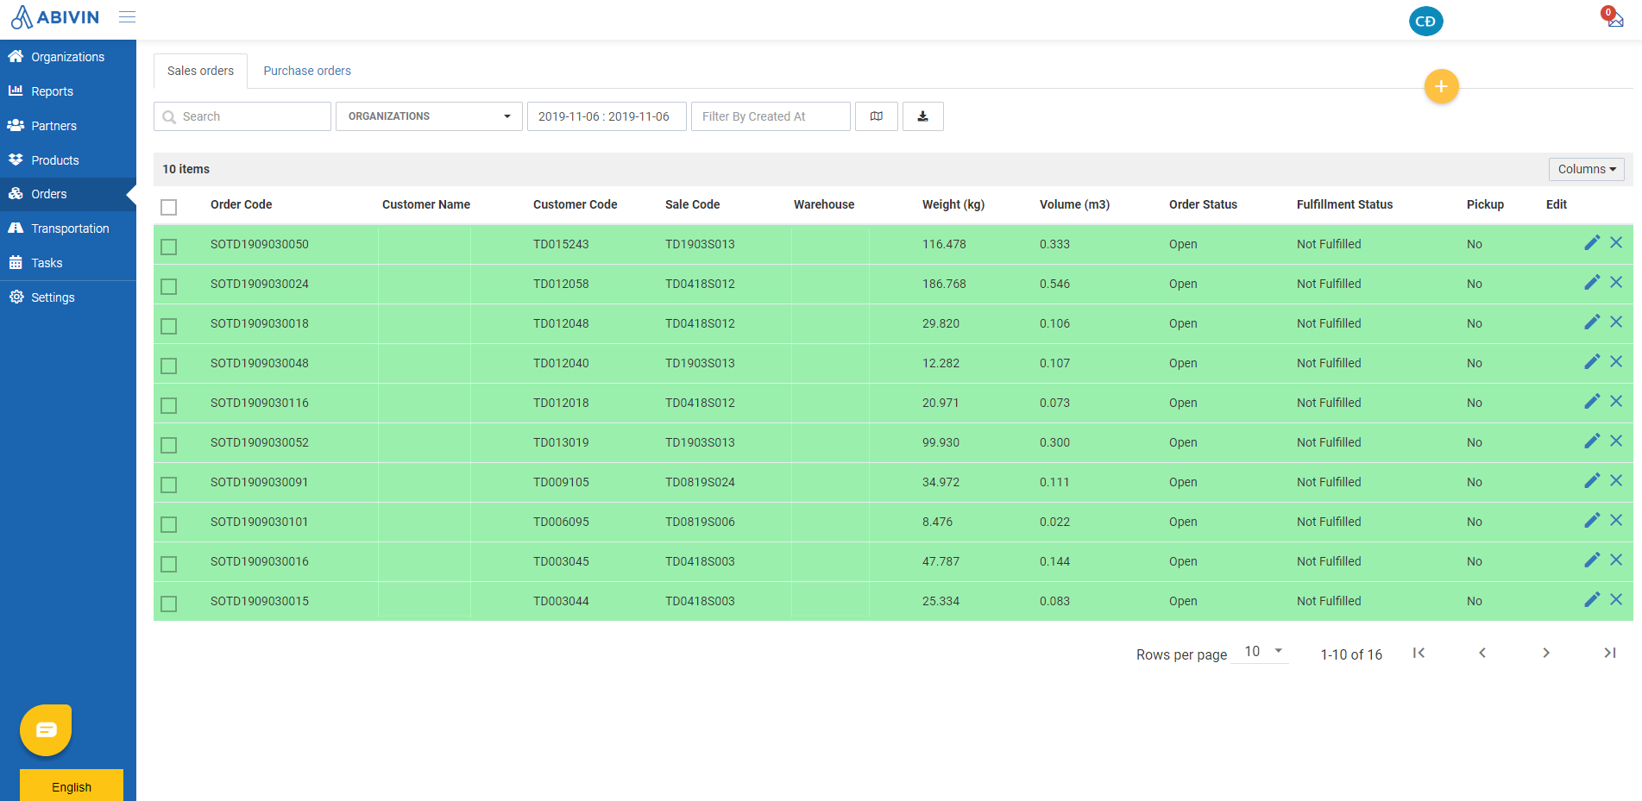Open Organizations in the sidebar
This screenshot has width=1642, height=801.
68,57
